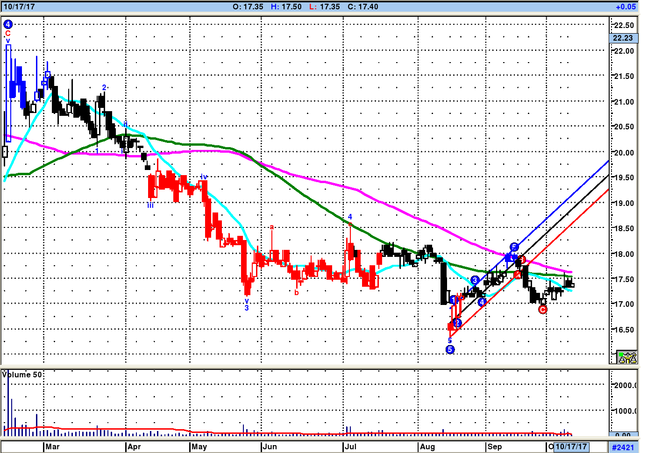Click the blue '2' wave label in March
The height and width of the screenshot is (453, 654).
(104, 88)
